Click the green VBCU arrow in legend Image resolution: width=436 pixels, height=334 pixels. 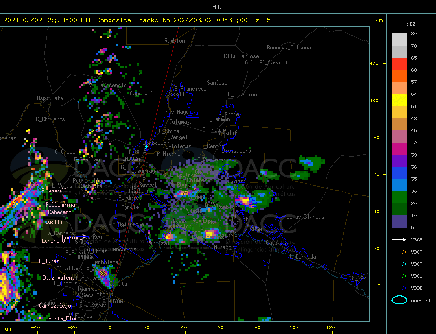click(x=399, y=276)
